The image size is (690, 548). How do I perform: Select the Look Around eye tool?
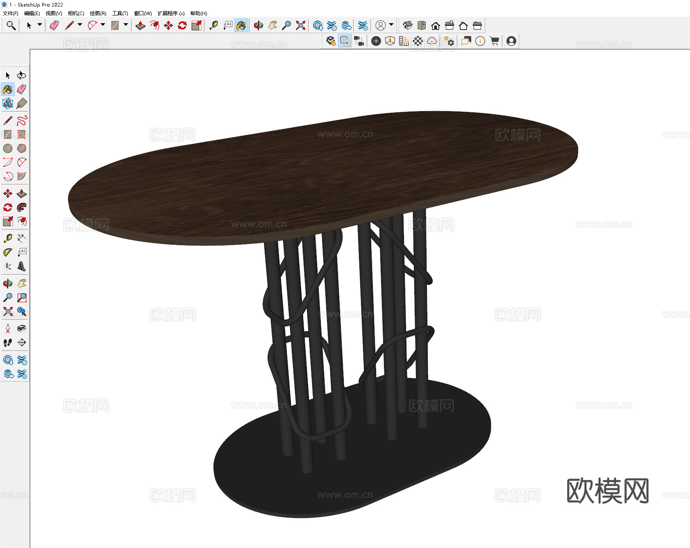[22, 329]
